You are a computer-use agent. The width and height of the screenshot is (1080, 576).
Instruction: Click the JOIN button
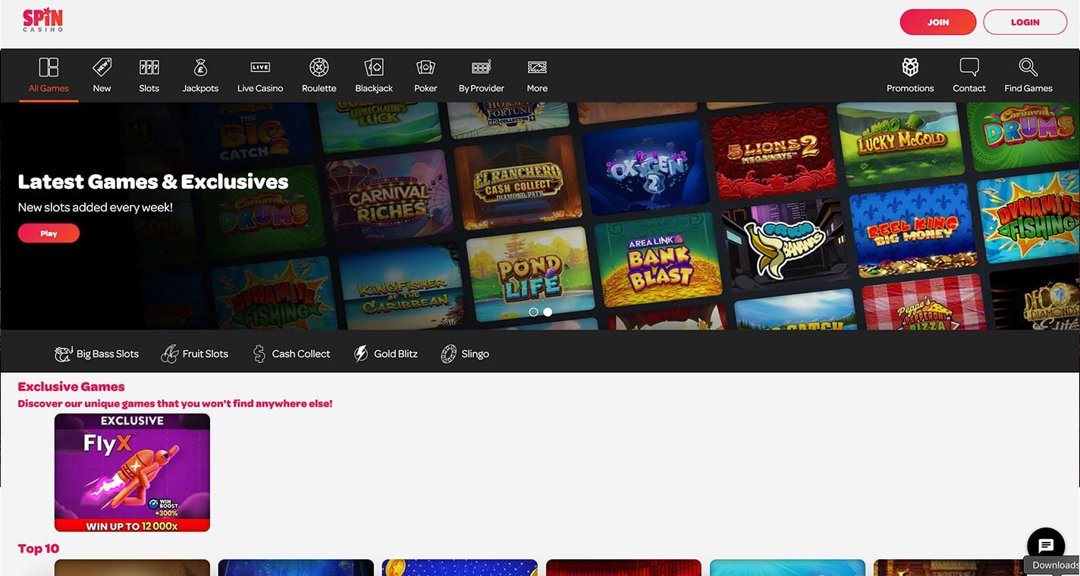tap(938, 22)
